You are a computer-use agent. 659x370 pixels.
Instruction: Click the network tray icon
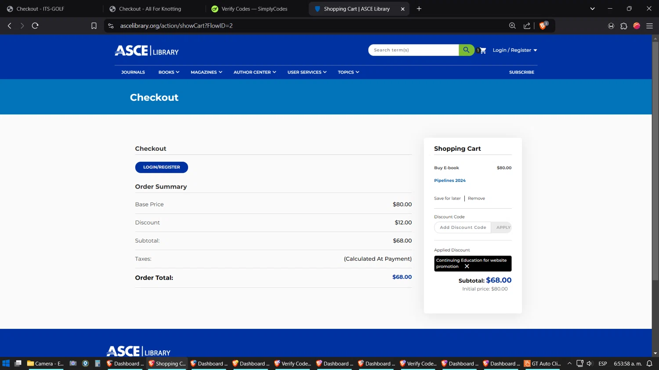click(x=579, y=363)
